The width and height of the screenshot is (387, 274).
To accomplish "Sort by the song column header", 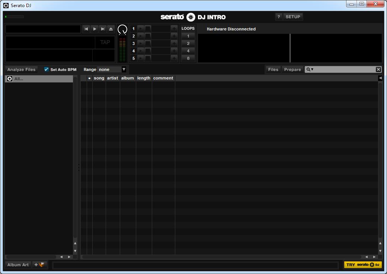I will pos(99,78).
